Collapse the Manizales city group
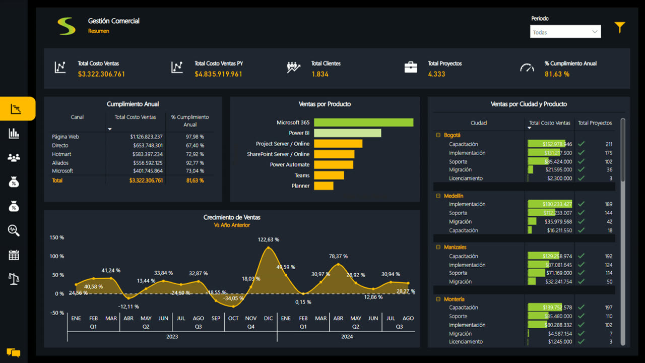 pyautogui.click(x=438, y=247)
